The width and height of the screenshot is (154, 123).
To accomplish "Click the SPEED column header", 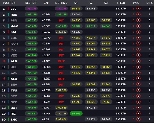I will (121, 3).
